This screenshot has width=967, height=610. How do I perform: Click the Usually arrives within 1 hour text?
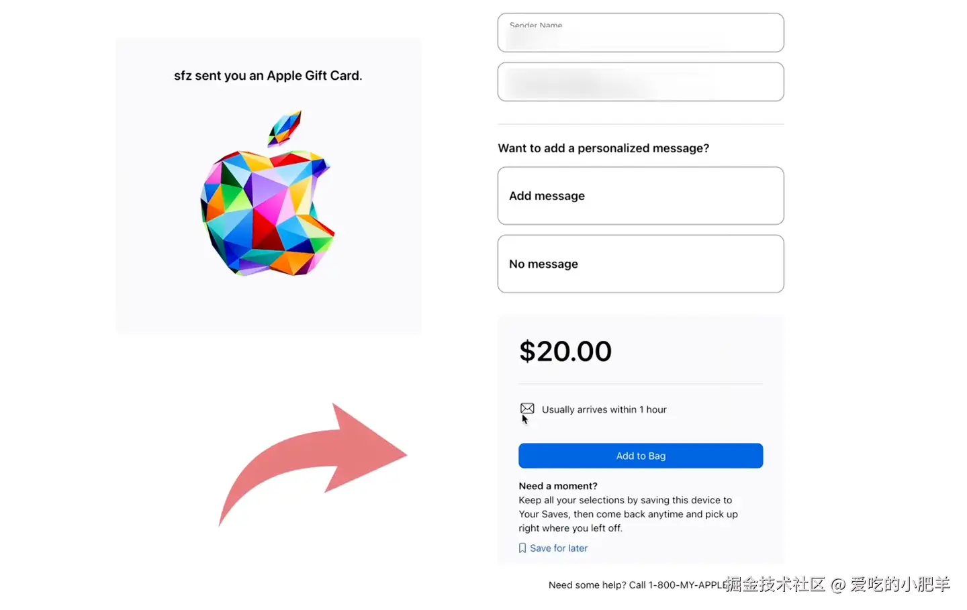(604, 409)
